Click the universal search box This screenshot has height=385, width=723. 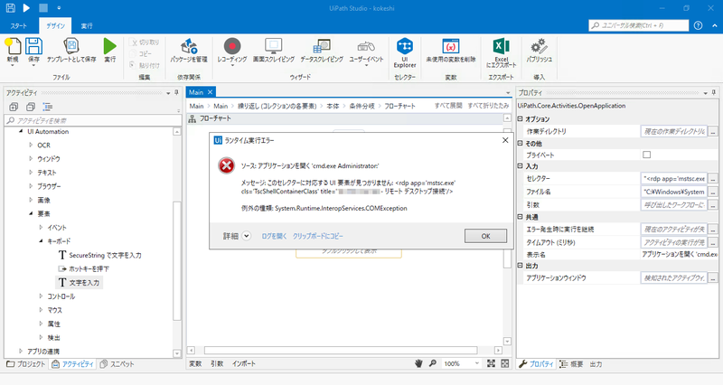click(639, 25)
